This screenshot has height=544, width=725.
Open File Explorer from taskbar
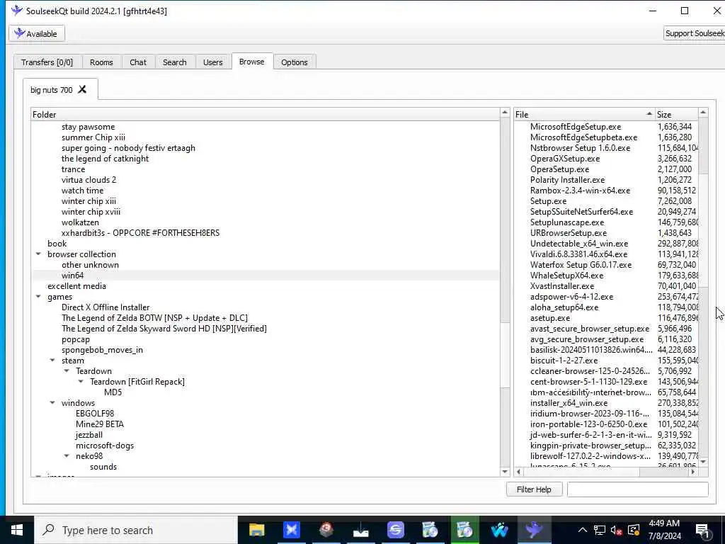(256, 530)
